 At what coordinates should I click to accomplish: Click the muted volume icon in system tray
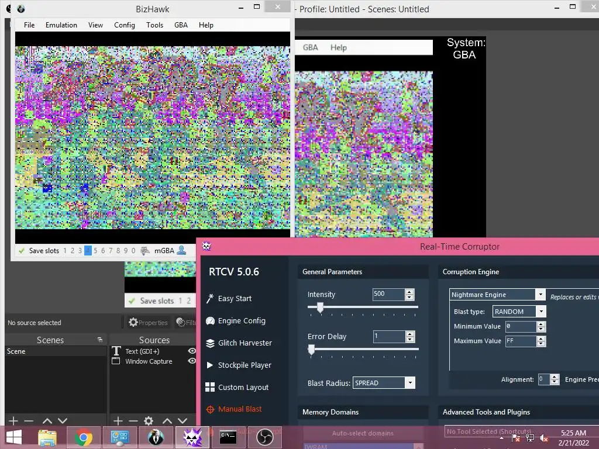pyautogui.click(x=543, y=438)
